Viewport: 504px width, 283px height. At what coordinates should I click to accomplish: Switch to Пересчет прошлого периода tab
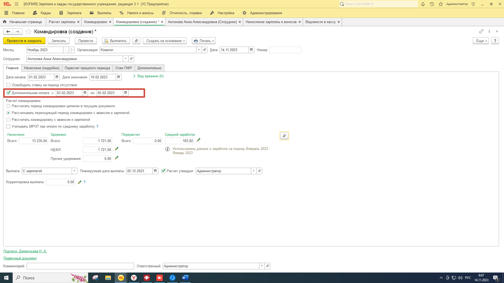click(x=87, y=68)
